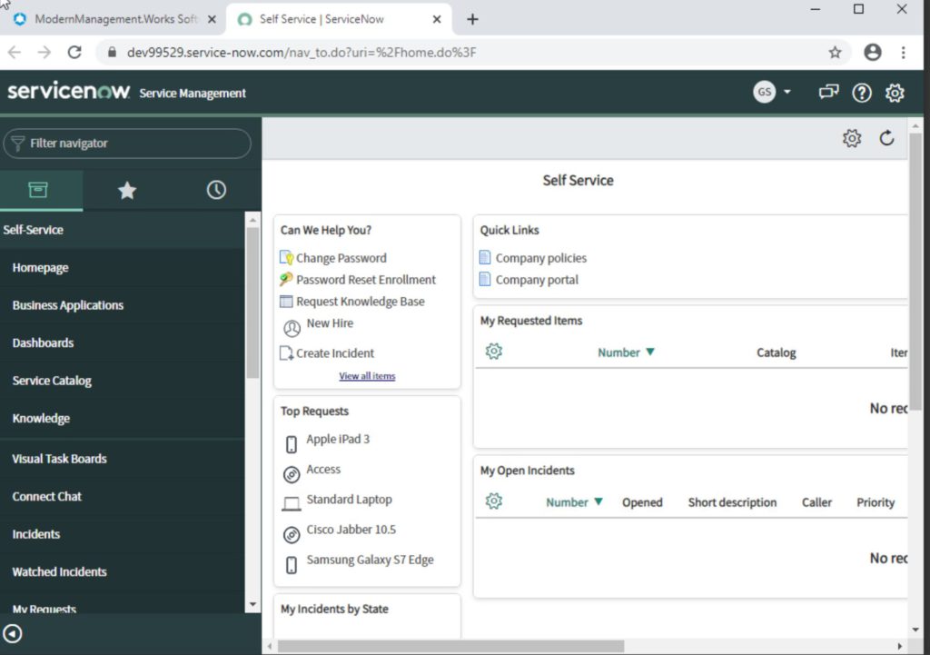
Task: Click the Company policies document icon
Action: pyautogui.click(x=485, y=257)
